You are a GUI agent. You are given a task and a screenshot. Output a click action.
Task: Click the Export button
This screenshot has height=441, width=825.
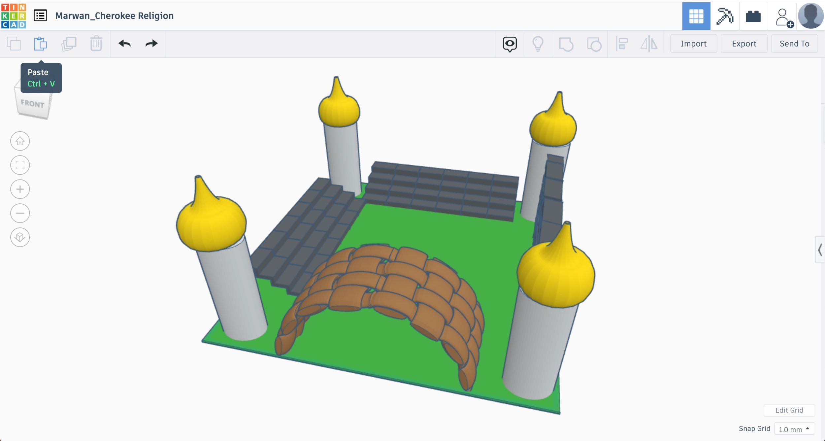click(x=743, y=44)
